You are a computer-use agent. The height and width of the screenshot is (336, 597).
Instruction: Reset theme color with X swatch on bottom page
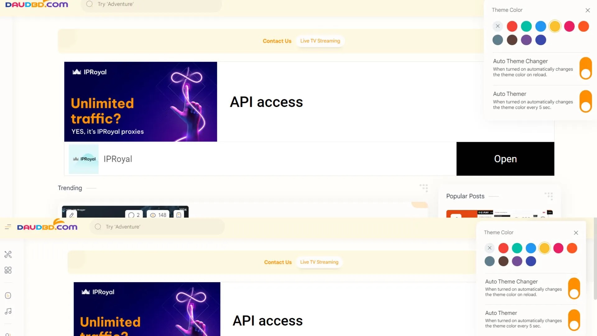[490, 248]
